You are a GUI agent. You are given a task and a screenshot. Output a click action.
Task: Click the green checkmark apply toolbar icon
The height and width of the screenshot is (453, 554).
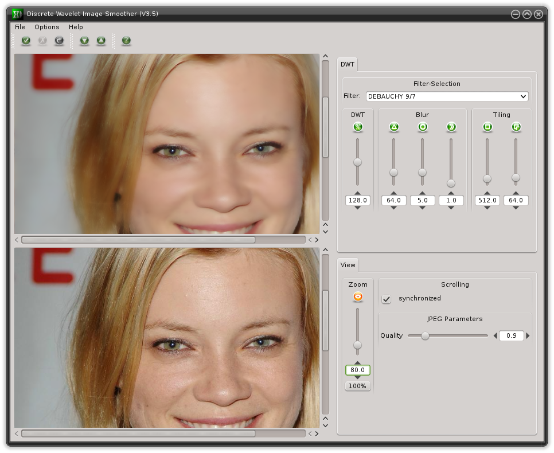click(26, 41)
